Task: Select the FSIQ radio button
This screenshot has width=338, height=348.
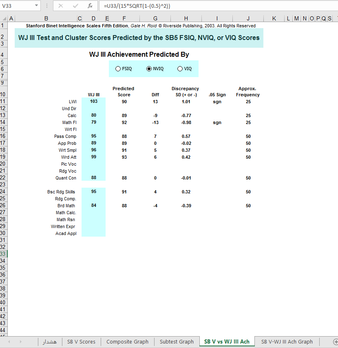Action: [x=118, y=69]
